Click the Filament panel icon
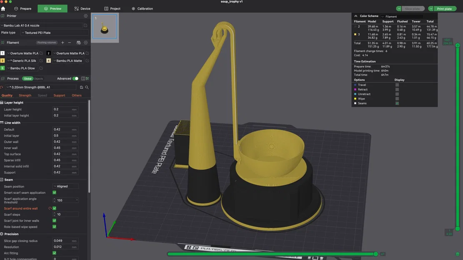 pyautogui.click(x=3, y=43)
